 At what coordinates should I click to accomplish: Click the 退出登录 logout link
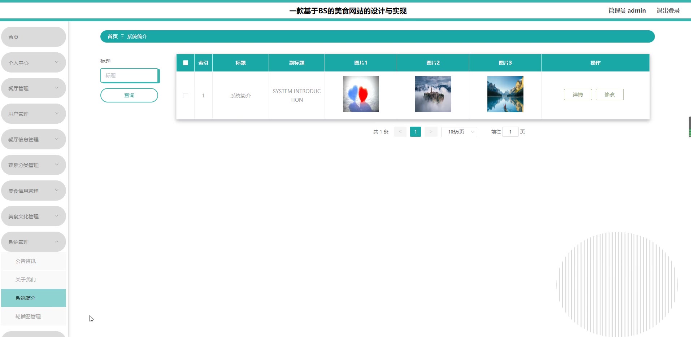click(x=668, y=10)
